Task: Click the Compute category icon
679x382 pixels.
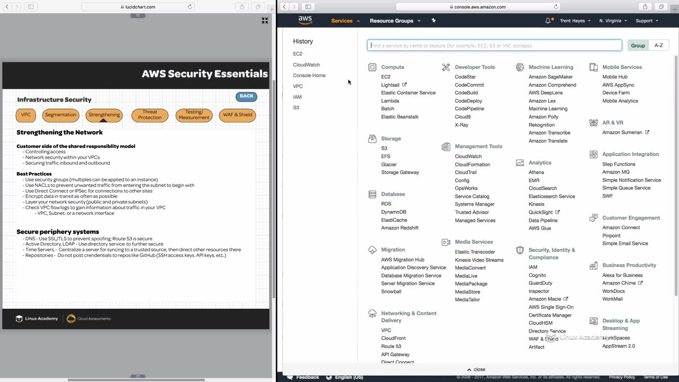Action: coord(372,67)
